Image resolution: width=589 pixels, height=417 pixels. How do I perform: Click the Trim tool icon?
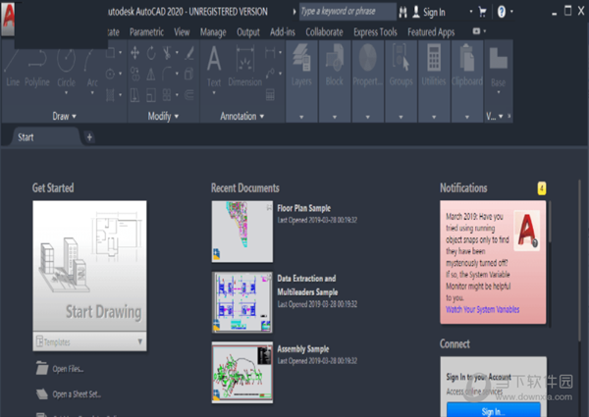click(x=167, y=53)
